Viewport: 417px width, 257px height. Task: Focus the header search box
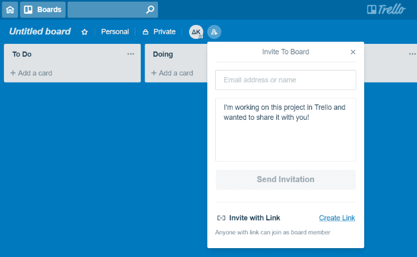(113, 9)
